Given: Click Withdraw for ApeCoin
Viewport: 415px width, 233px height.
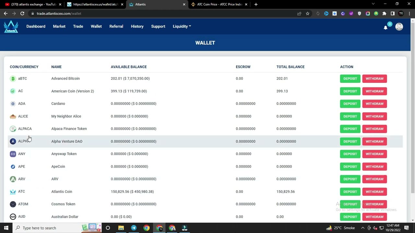Looking at the screenshot, I should pos(374,167).
